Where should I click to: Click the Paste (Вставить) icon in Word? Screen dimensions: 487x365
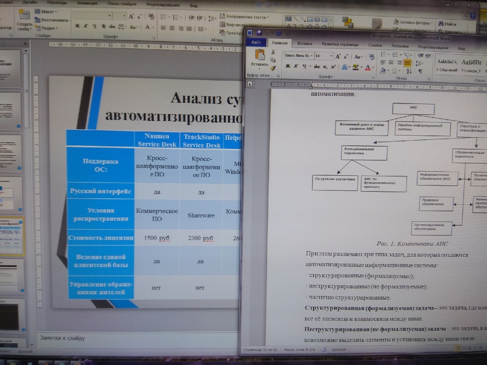[x=259, y=55]
